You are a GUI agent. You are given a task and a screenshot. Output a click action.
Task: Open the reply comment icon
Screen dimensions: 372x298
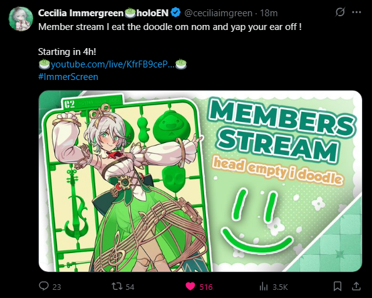coord(44,286)
